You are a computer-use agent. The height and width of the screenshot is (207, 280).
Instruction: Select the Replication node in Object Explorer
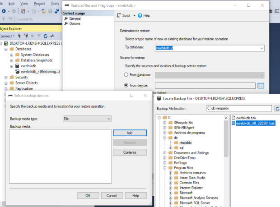point(24,88)
